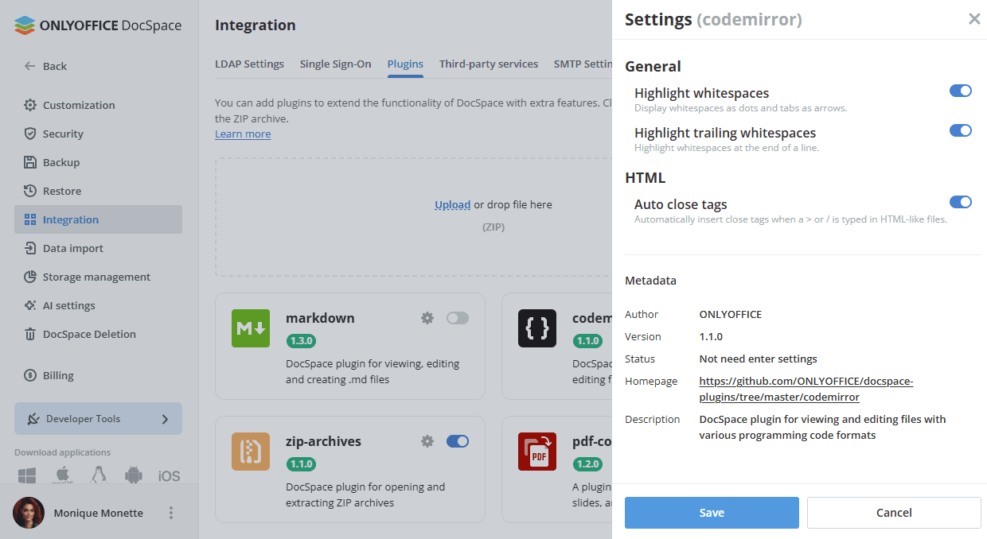987x539 pixels.
Task: Download the Windows desktop application
Action: point(28,475)
